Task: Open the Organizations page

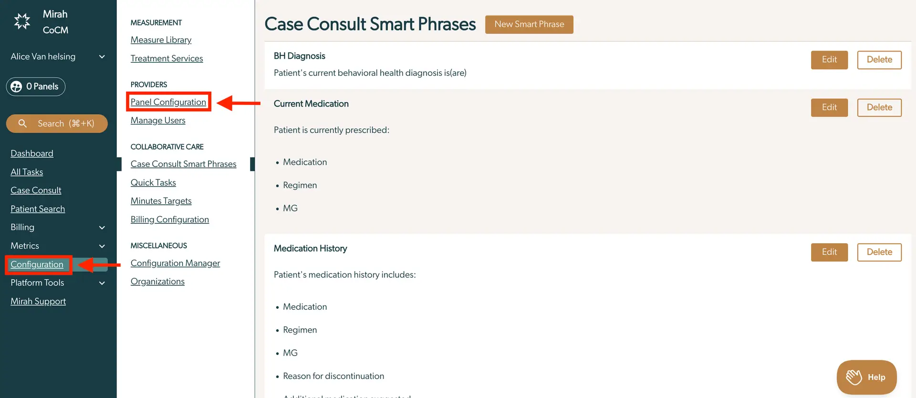Action: coord(157,281)
